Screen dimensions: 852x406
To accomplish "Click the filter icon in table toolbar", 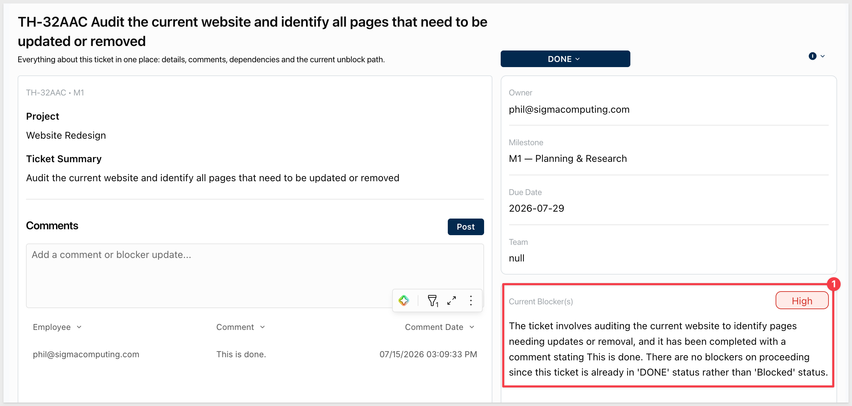I will [433, 301].
